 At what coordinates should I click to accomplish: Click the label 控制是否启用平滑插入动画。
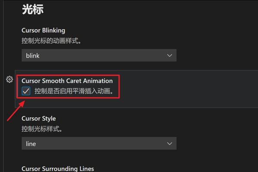click(x=74, y=91)
